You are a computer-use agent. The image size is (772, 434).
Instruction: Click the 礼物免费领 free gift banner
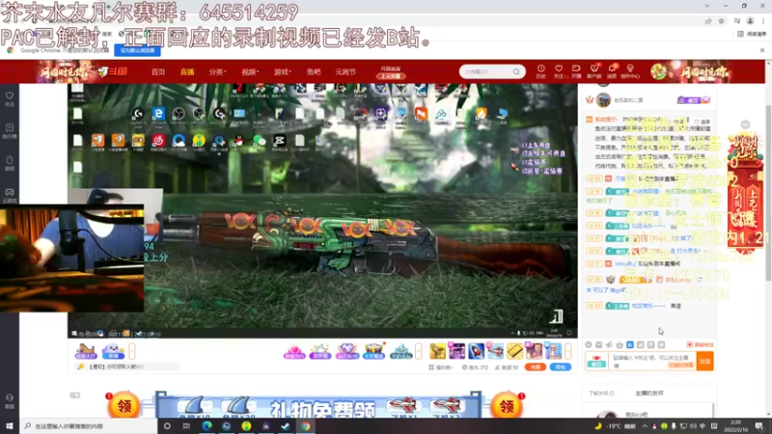pyautogui.click(x=318, y=405)
